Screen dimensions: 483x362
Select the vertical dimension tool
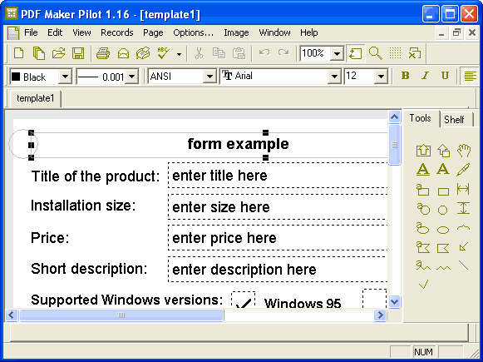tap(463, 208)
